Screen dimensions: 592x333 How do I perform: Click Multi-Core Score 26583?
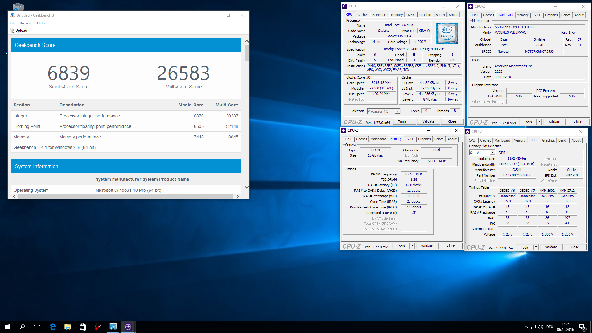183,73
